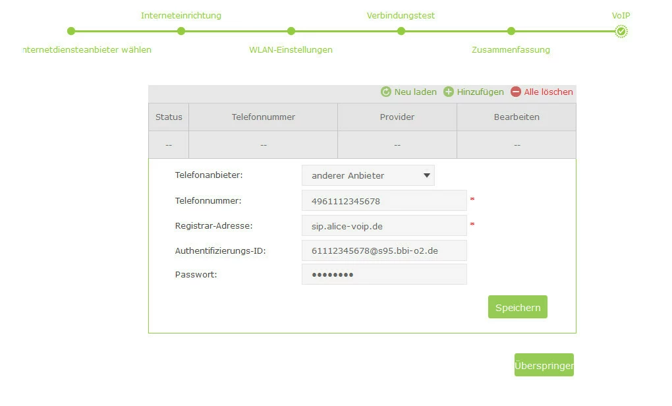
Task: Click the VoIP step checkmark icon
Action: [x=621, y=31]
